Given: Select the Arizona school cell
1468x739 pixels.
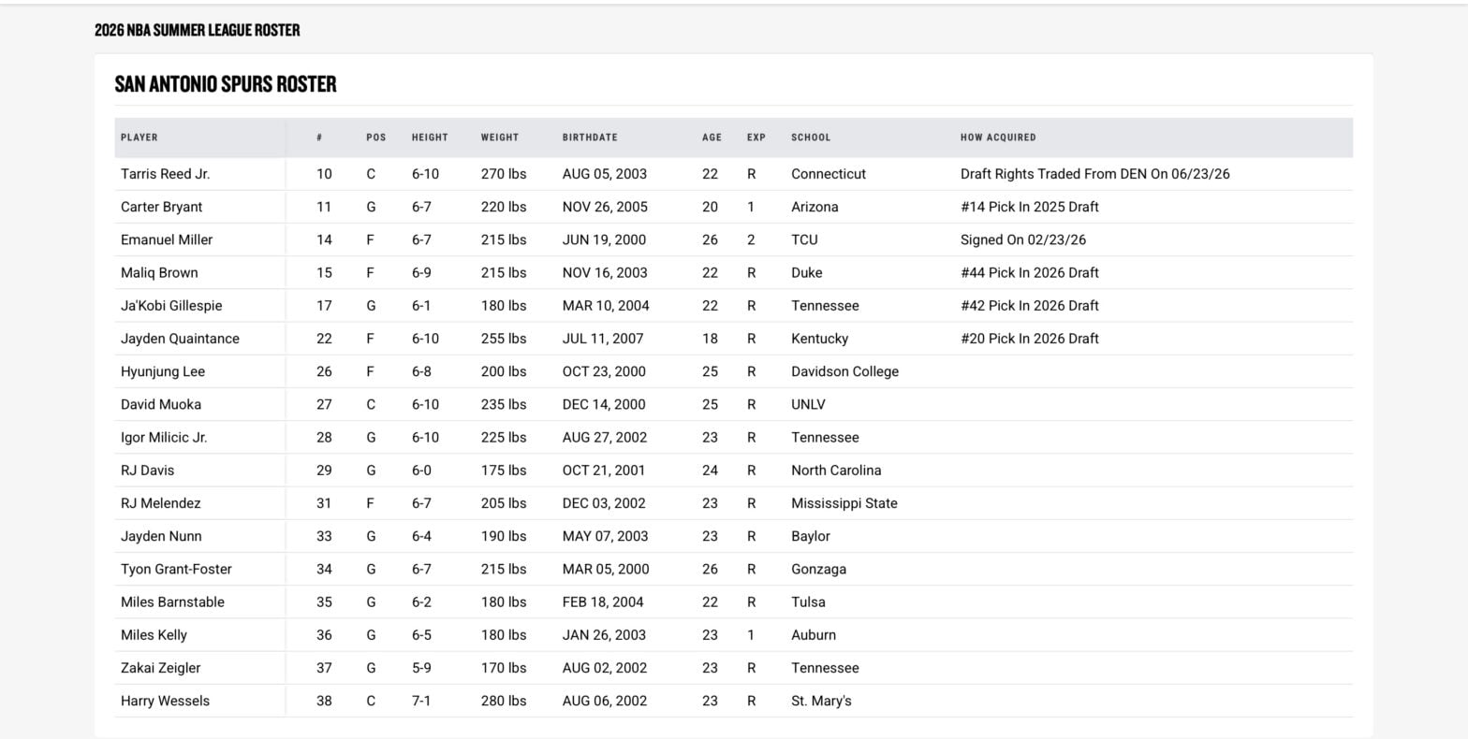Looking at the screenshot, I should click(815, 207).
